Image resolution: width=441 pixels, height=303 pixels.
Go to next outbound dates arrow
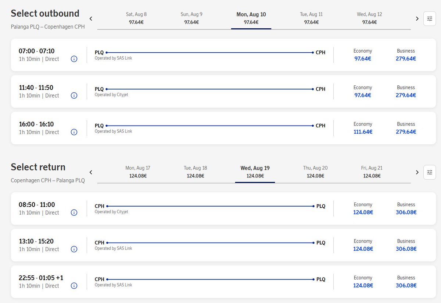417,18
